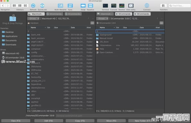Switch to left panel second DCommander tab
Image resolution: width=191 pixels, height=123 pixels.
pos(55,14)
